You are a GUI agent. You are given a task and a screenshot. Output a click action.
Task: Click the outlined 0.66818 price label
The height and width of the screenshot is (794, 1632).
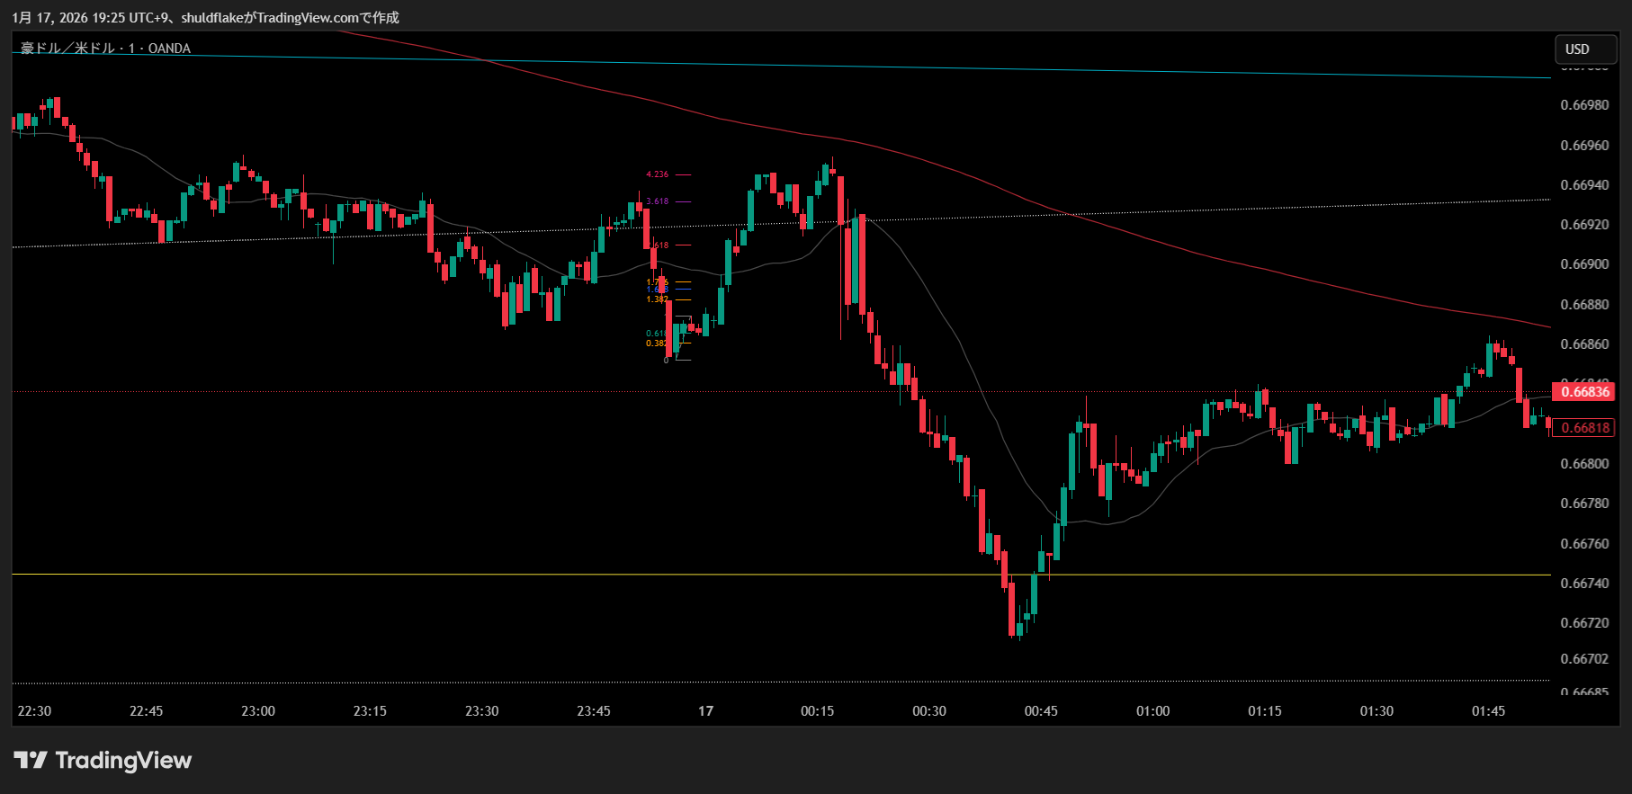(x=1584, y=428)
